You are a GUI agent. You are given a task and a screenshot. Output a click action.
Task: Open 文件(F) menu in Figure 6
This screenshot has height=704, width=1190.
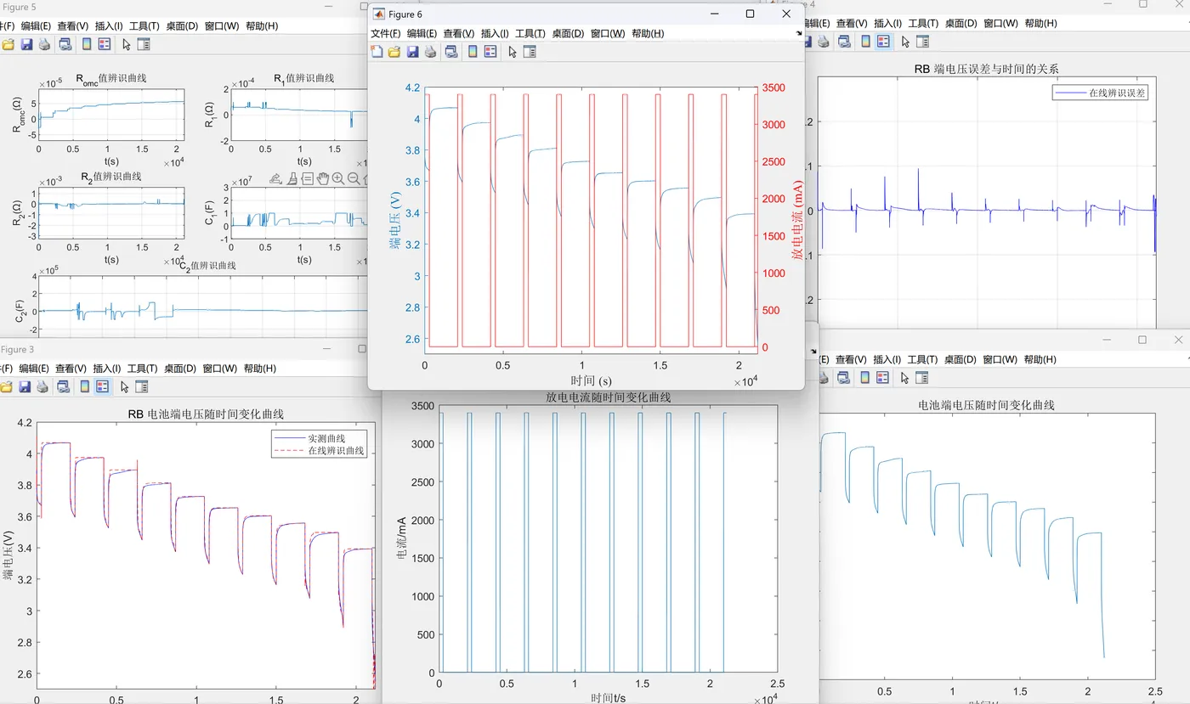pos(385,33)
